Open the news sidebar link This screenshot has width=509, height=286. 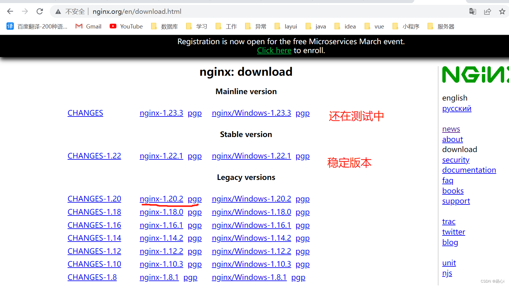coord(451,129)
